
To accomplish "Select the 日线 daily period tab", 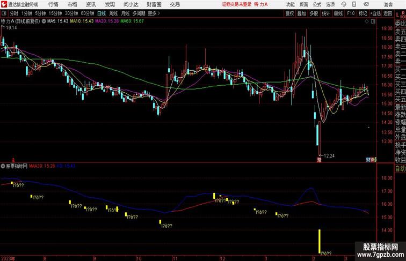I will (102, 13).
